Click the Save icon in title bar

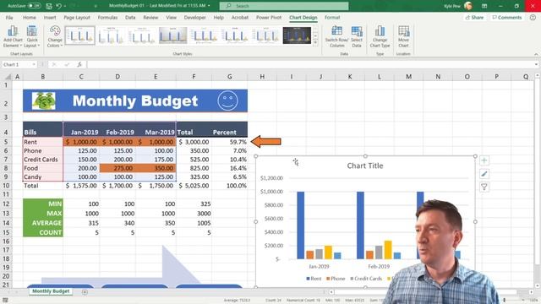[x=49, y=6]
